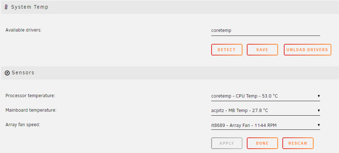
Task: Open the Array fan speed dropdown
Action: click(x=265, y=125)
